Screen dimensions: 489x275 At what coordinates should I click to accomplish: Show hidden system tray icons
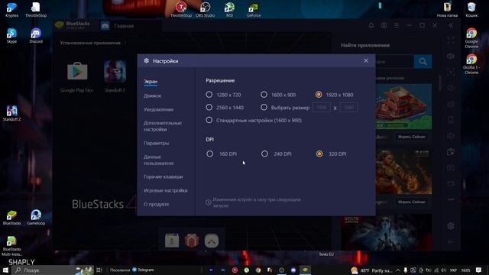(398, 270)
